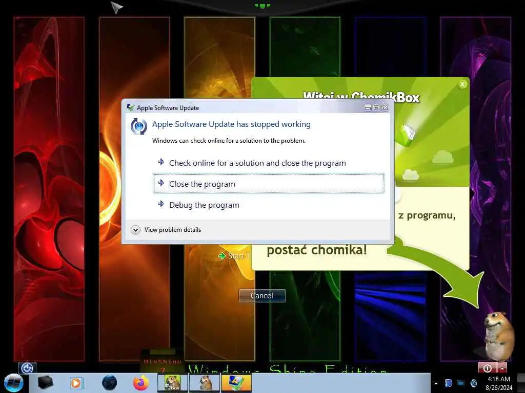The height and width of the screenshot is (393, 525).
Task: Open the dark globe browser taskbar icon
Action: (110, 383)
